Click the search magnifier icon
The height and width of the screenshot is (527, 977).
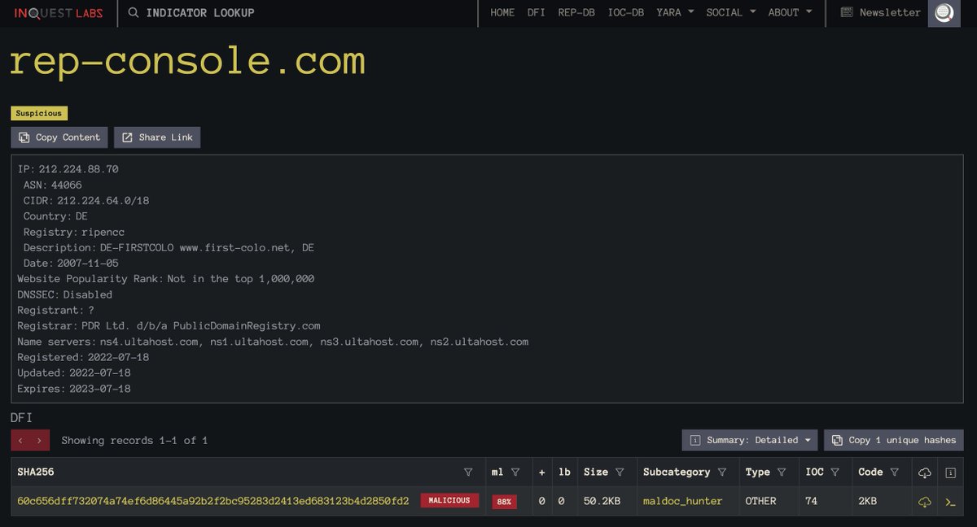click(134, 13)
